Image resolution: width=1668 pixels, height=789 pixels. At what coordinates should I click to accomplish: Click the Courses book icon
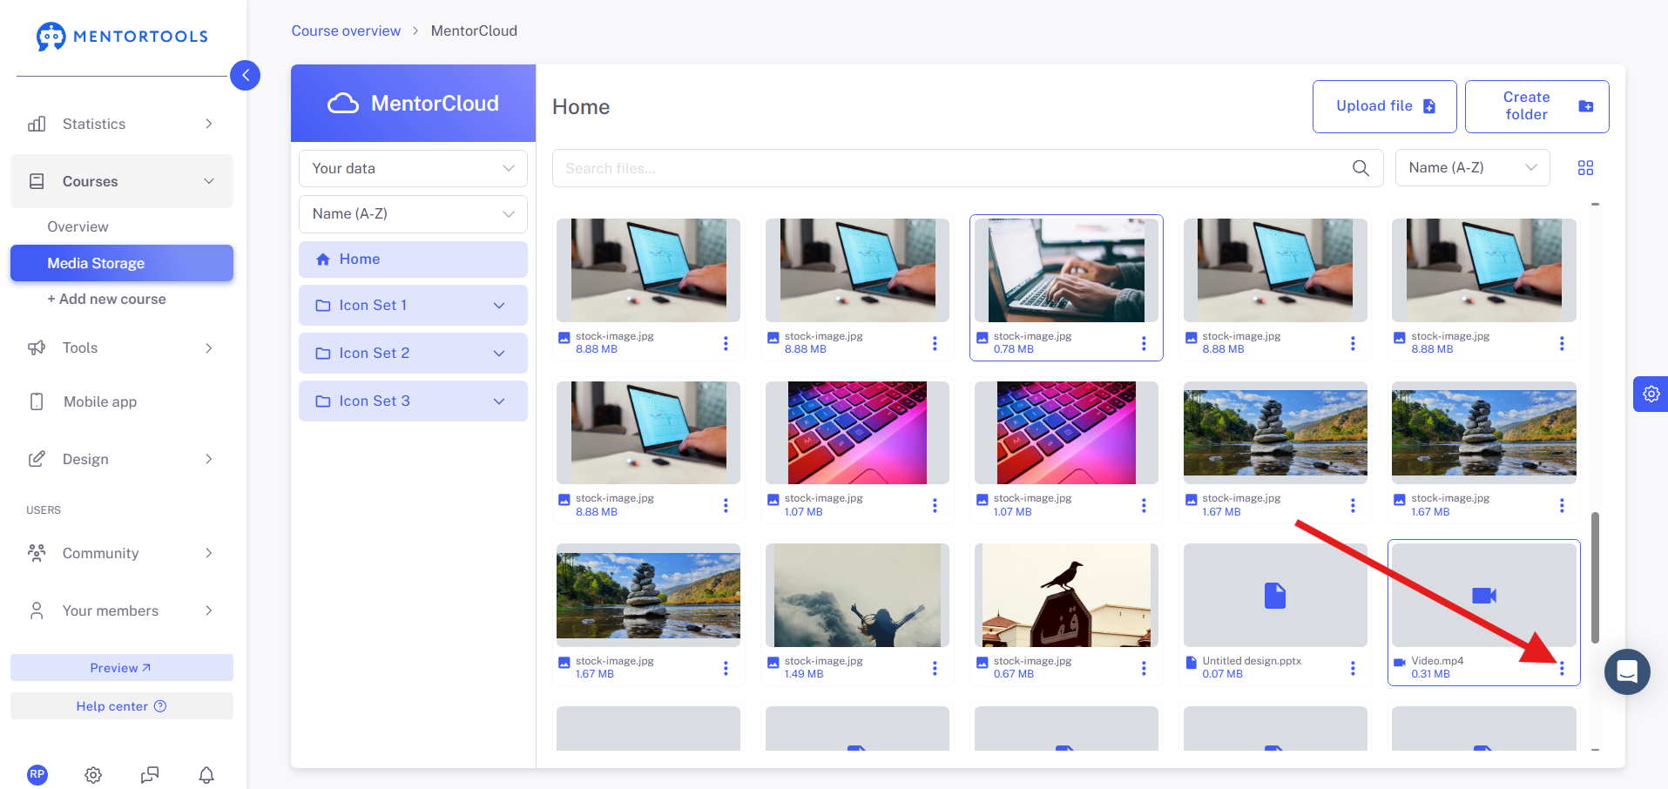pos(37,181)
